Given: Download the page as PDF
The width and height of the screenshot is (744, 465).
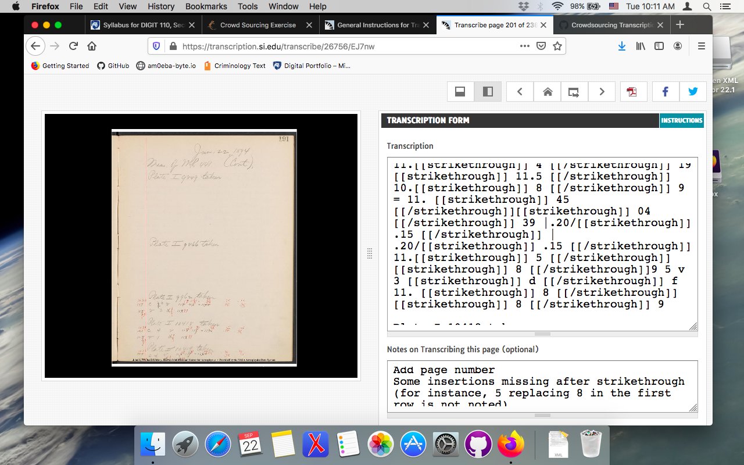Looking at the screenshot, I should (633, 91).
